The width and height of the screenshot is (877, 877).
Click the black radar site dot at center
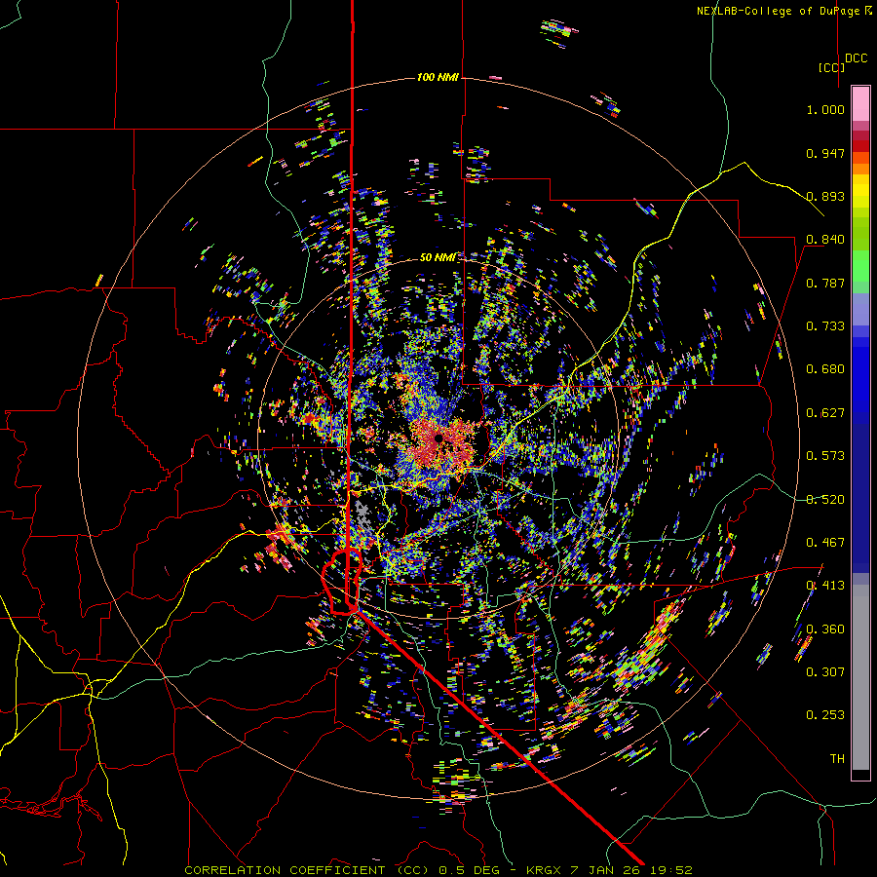[x=438, y=438]
